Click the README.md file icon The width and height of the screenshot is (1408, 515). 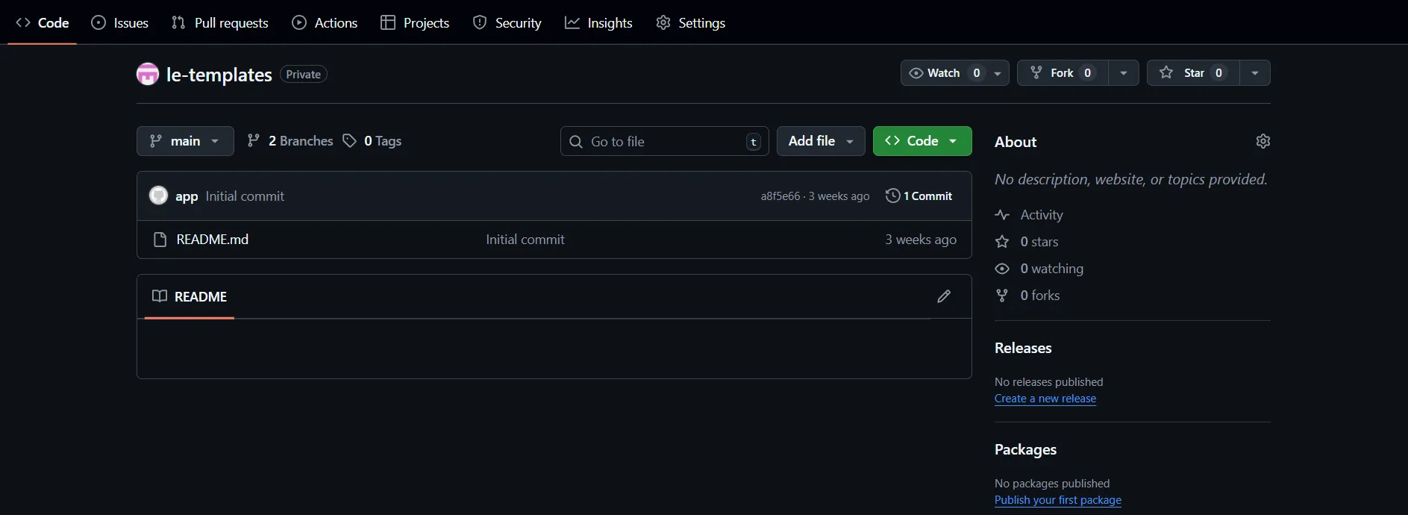point(160,240)
